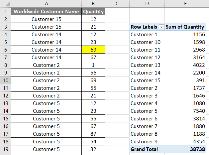209x155 pixels.
Task: Select Customer 2 cell in row 10
Action: 47,80
